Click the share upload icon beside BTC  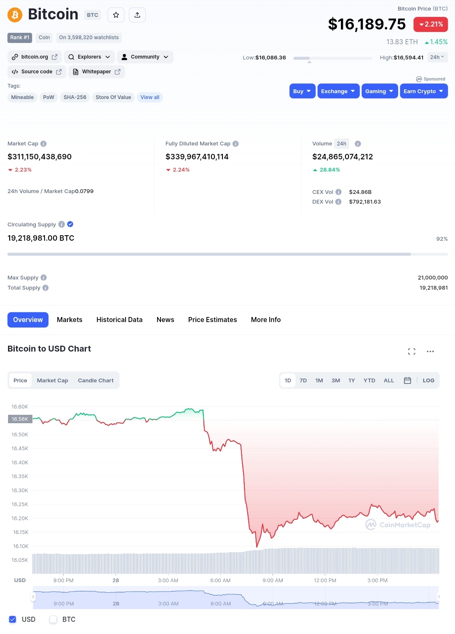pyautogui.click(x=137, y=15)
